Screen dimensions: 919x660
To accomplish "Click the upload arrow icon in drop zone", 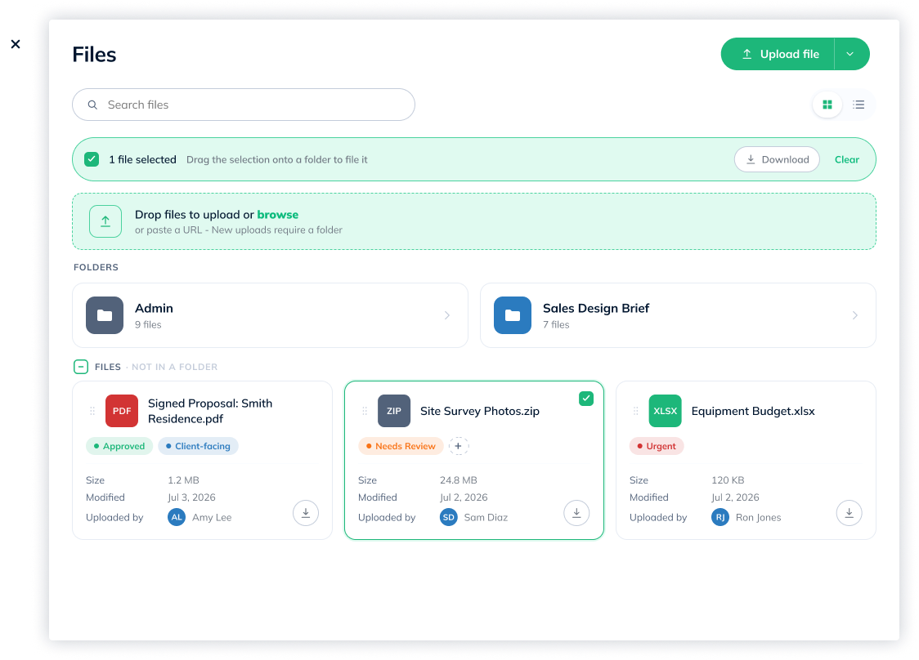I will click(x=105, y=221).
